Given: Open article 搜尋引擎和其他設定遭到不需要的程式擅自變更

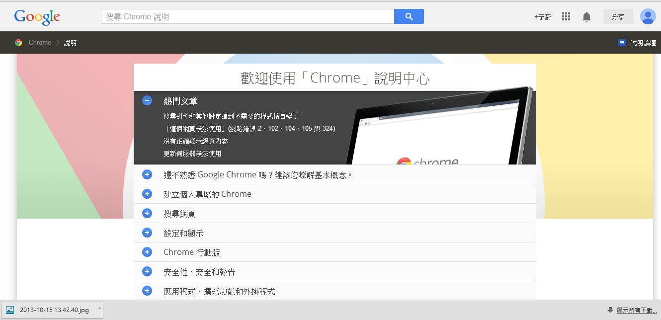Looking at the screenshot, I should coord(231,116).
